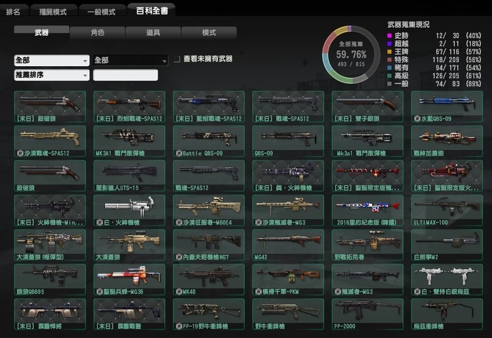Open the 水藍QBS-09 weapon card
This screenshot has width=492, height=338.
click(447, 107)
